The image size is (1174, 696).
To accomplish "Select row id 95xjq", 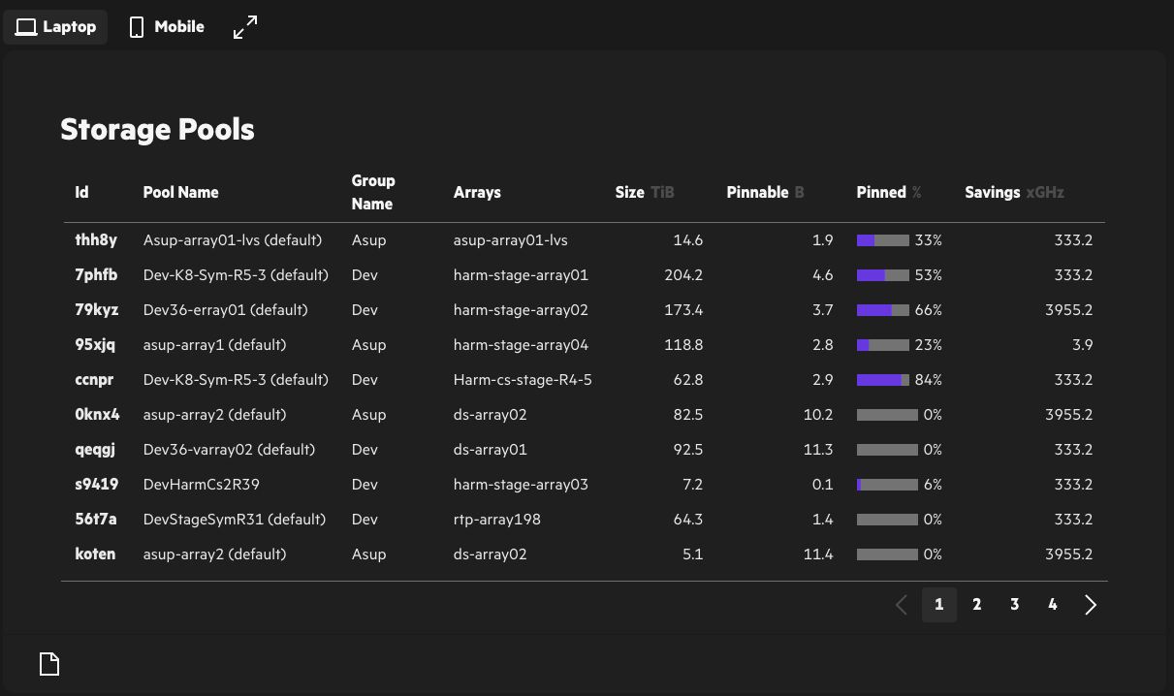I will click(x=95, y=344).
